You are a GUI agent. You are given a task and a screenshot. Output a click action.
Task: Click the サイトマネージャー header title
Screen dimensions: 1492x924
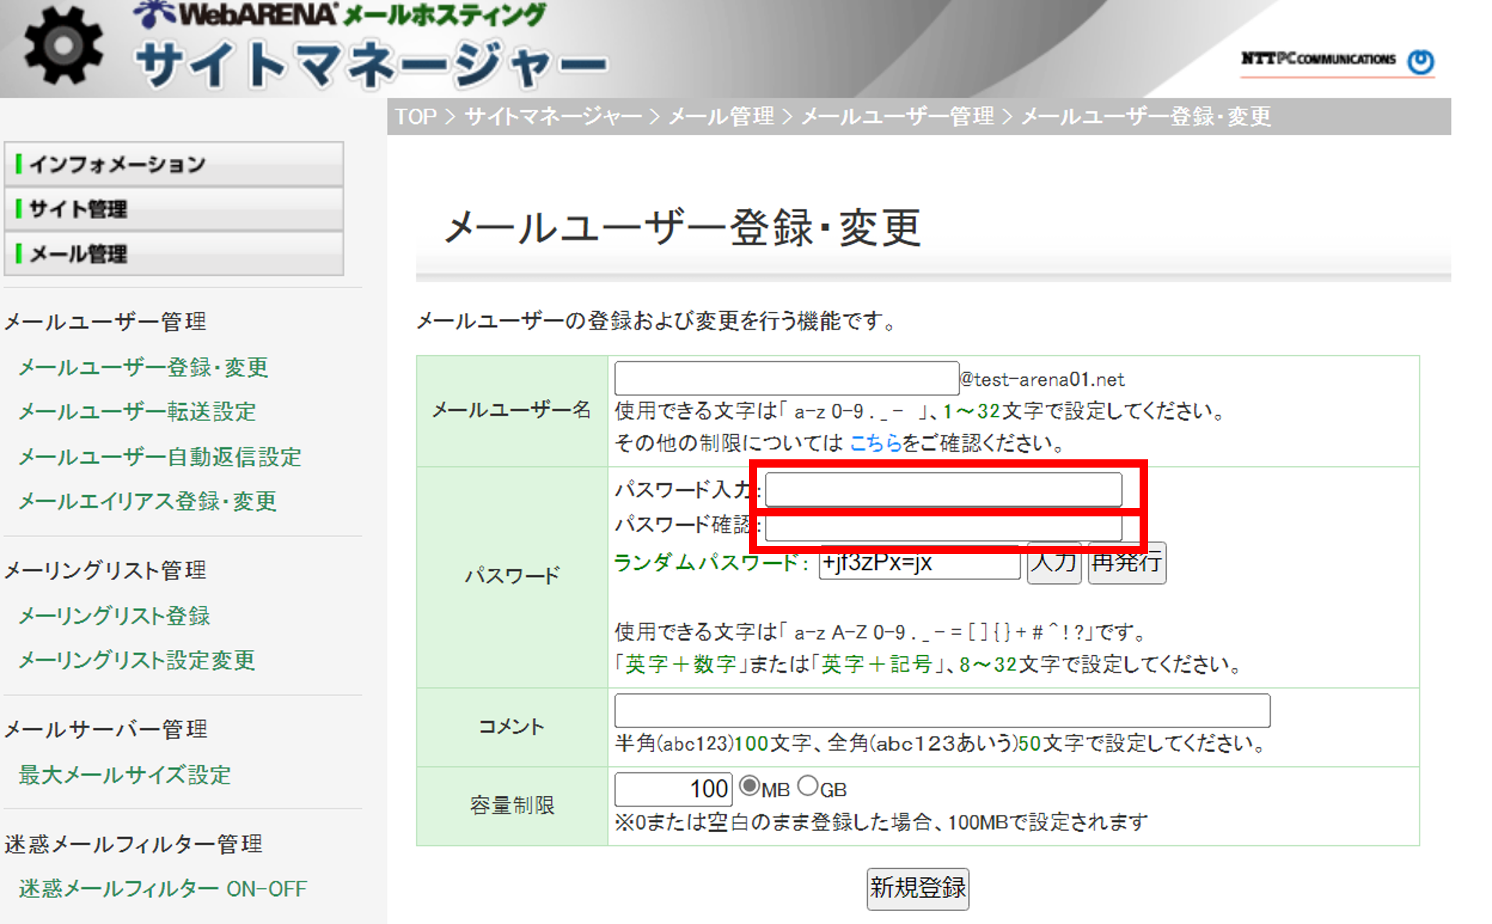pyautogui.click(x=371, y=65)
